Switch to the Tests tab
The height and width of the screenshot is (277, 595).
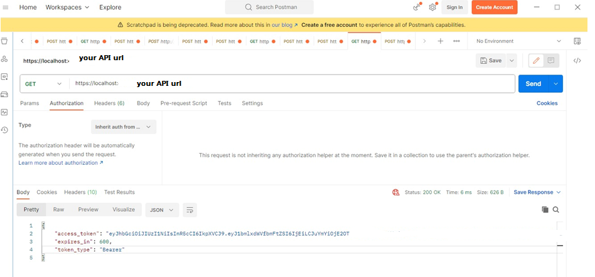224,103
